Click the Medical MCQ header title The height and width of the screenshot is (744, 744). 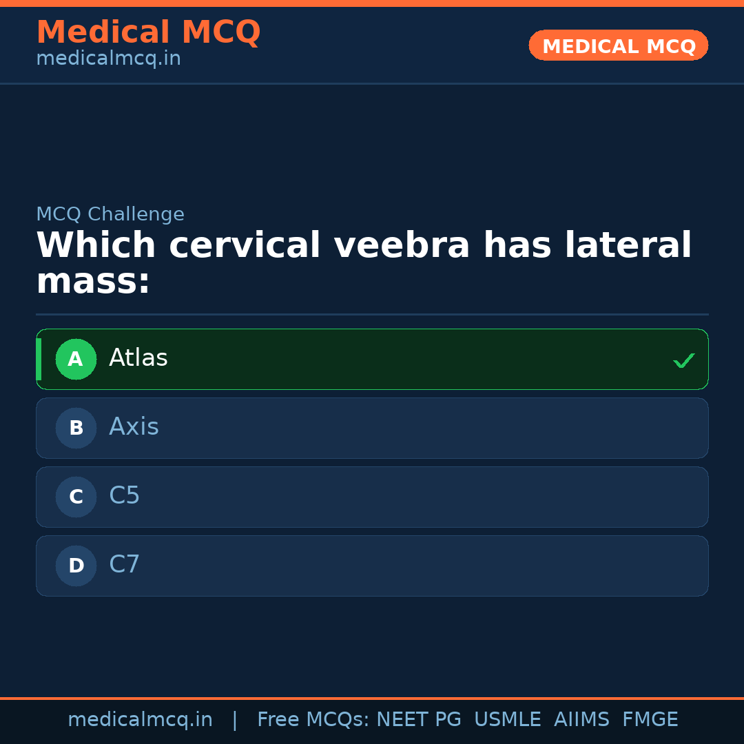click(148, 32)
